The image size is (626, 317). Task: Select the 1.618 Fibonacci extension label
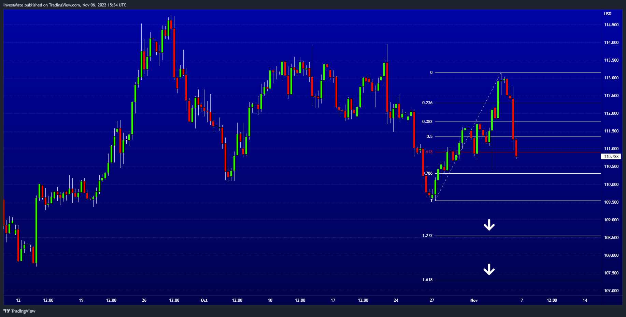coord(427,280)
